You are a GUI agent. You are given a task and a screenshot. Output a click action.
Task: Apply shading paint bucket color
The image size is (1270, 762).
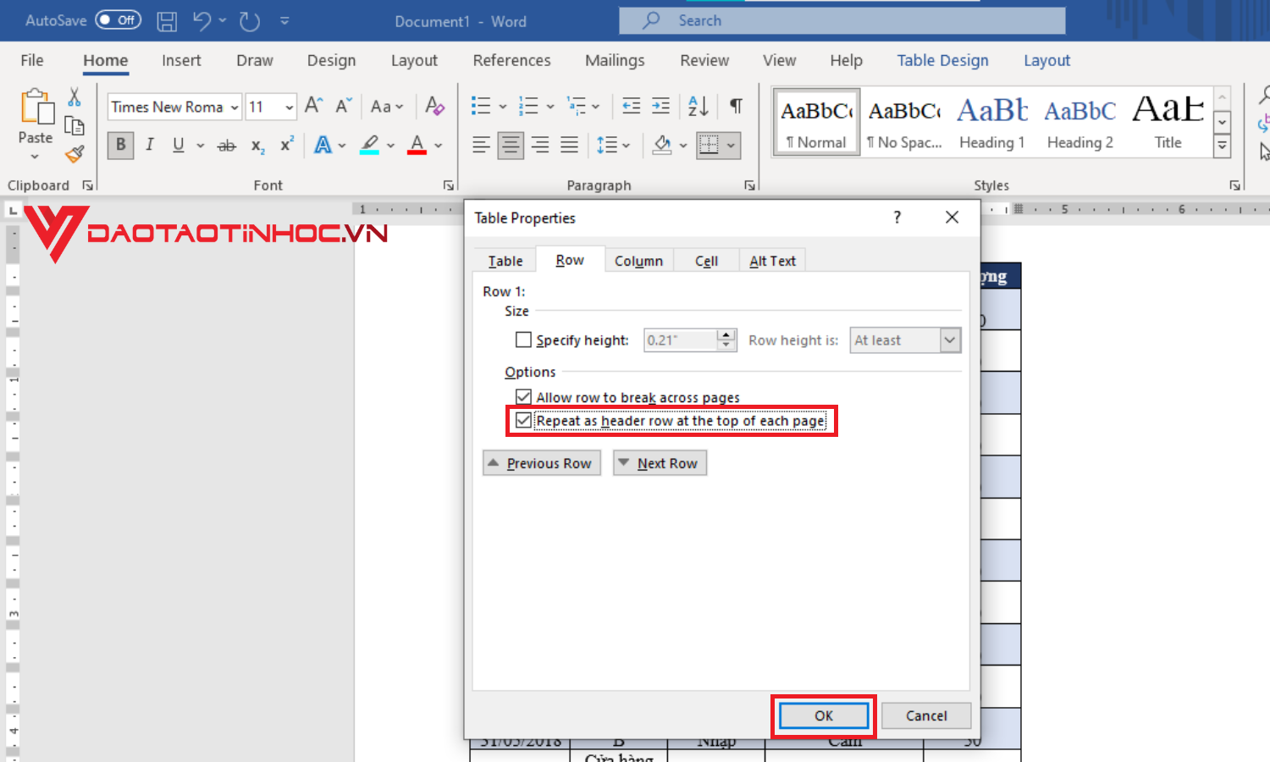(x=663, y=145)
